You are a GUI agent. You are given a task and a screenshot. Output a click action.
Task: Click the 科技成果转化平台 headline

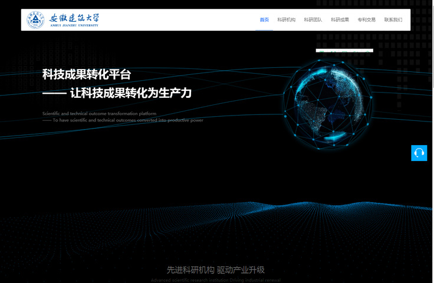click(86, 74)
